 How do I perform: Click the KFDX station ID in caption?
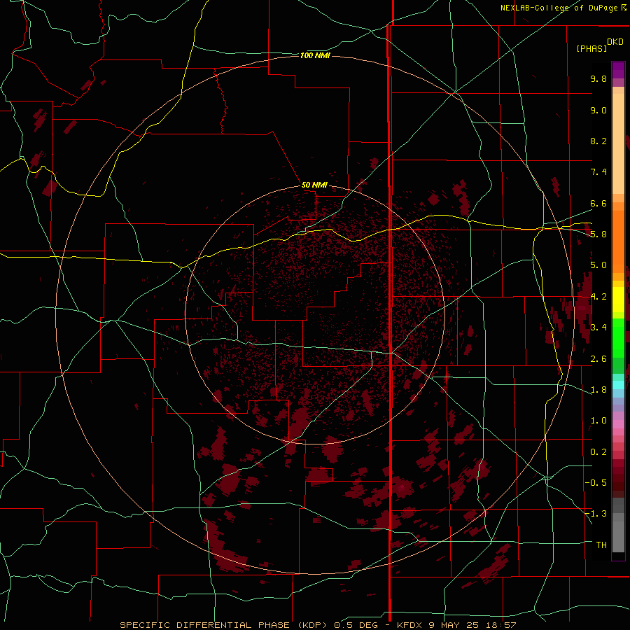click(411, 625)
